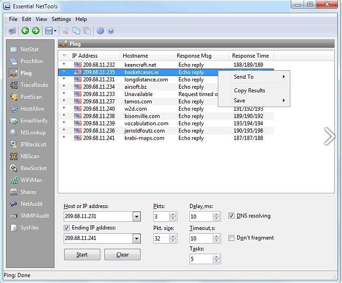Expand Save submenu in context menu

259,101
